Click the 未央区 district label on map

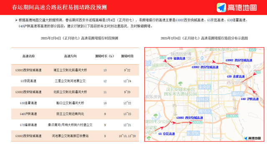[x=204, y=87]
